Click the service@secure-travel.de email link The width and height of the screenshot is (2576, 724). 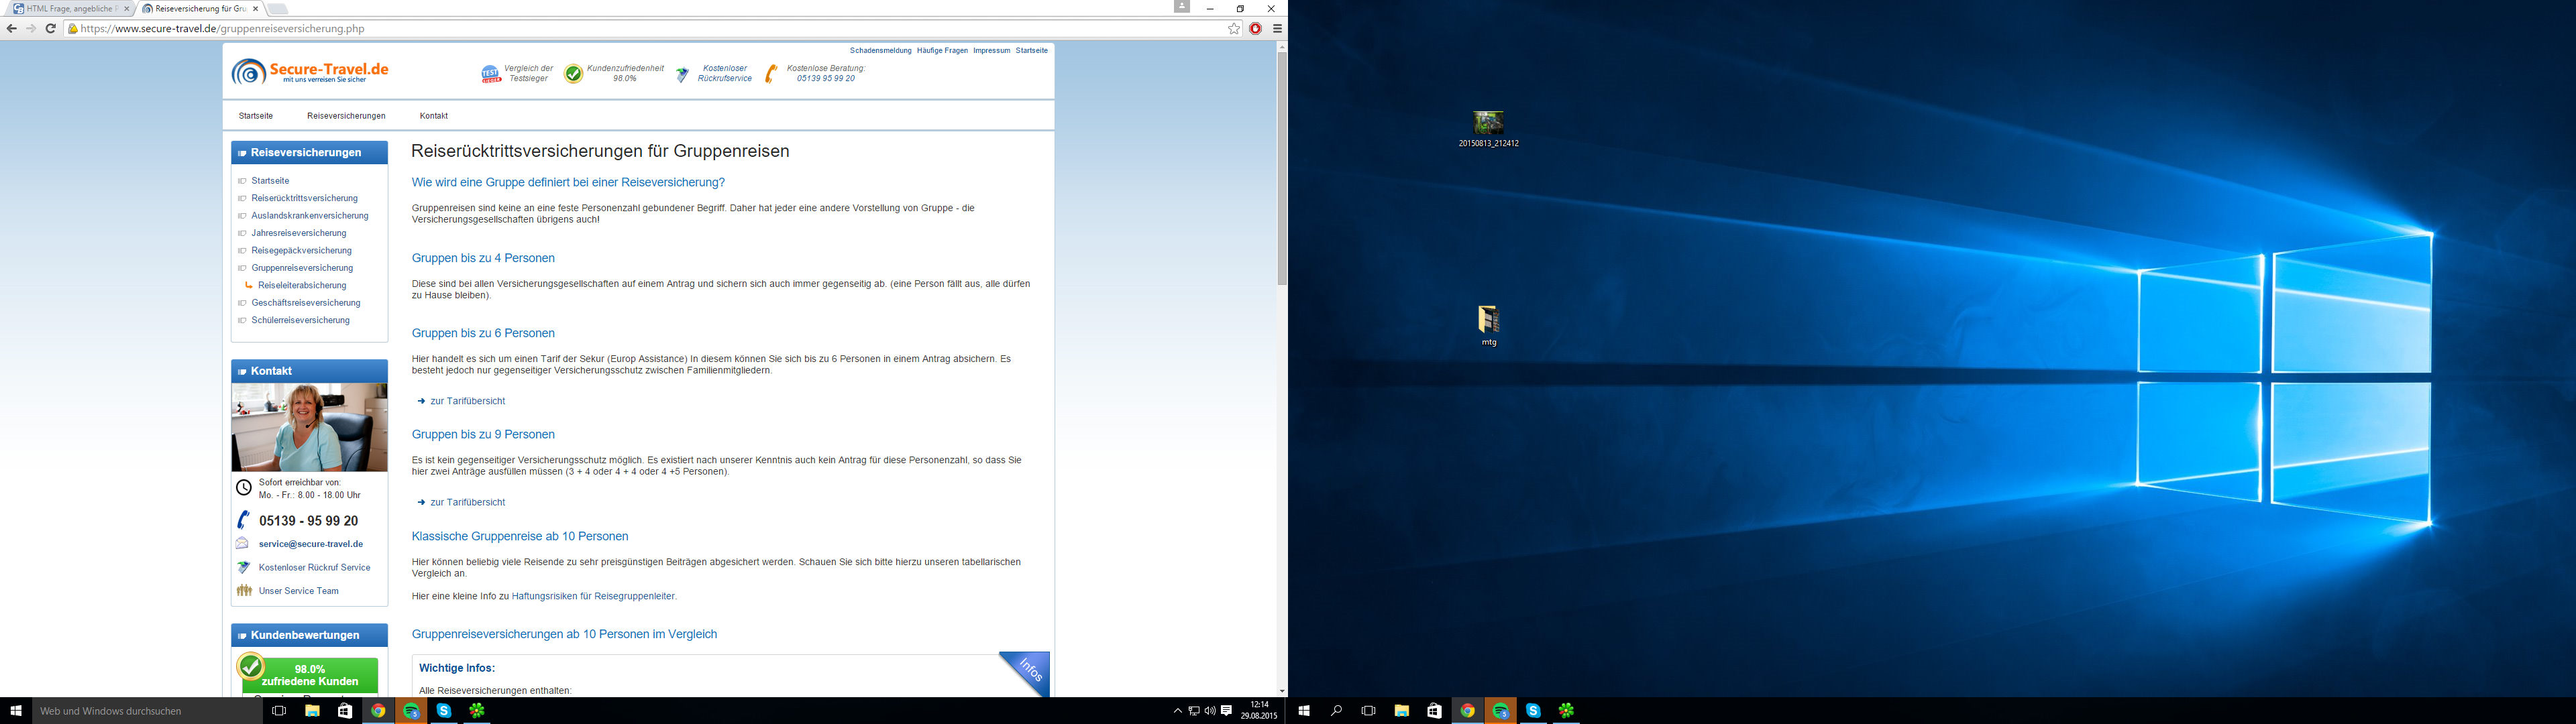310,544
